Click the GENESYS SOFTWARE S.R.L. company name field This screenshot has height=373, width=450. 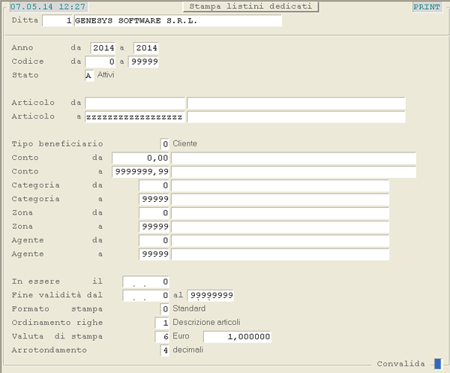click(178, 21)
